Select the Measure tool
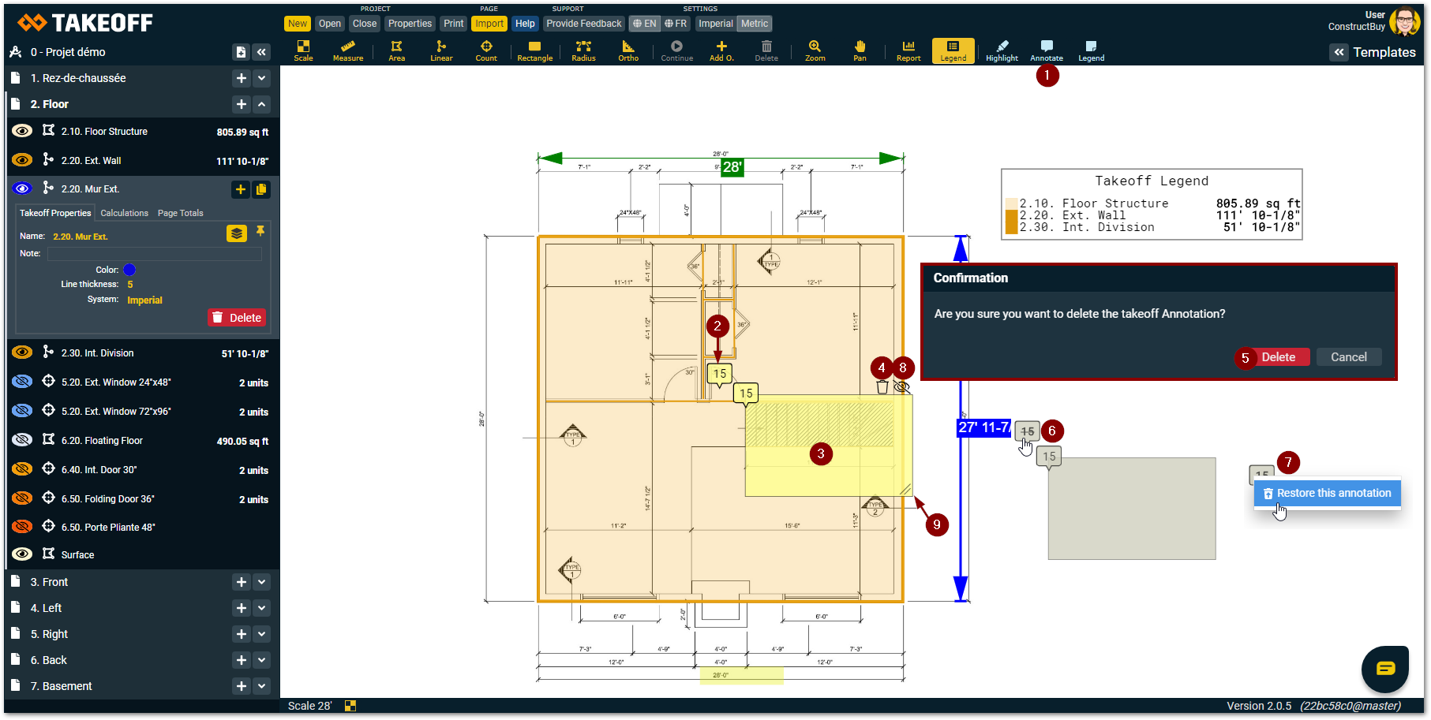This screenshot has width=1431, height=720. 347,50
